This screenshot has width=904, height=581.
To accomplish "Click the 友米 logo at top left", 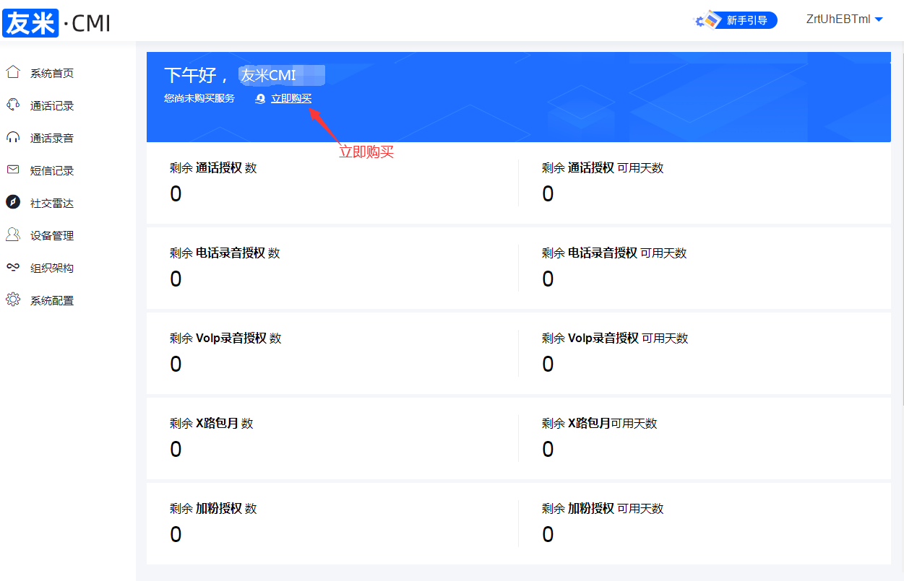I will pyautogui.click(x=30, y=22).
